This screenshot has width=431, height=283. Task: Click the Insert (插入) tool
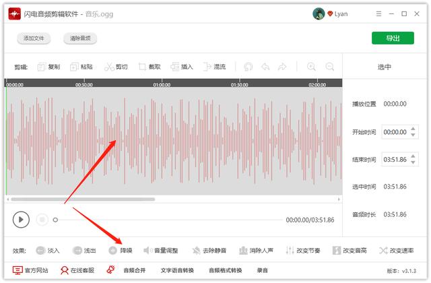pos(182,67)
